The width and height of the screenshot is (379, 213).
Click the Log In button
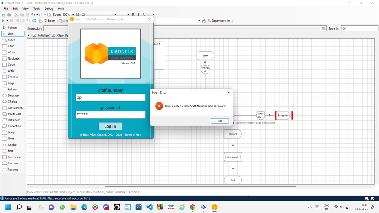(110, 126)
